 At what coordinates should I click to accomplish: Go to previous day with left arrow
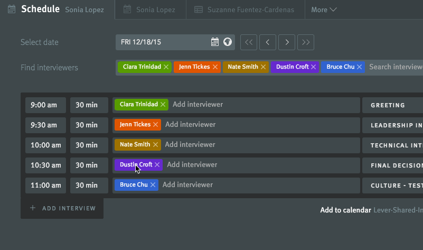tap(268, 42)
